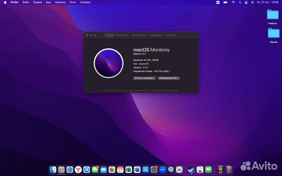Click the Версия 12.5 text
Screen dimensions: 282x176
[139, 54]
